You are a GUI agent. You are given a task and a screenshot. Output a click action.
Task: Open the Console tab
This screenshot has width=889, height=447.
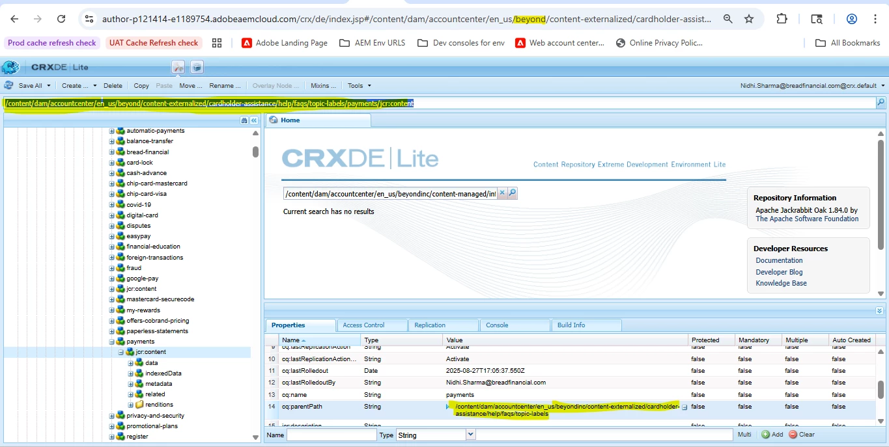(x=515, y=325)
